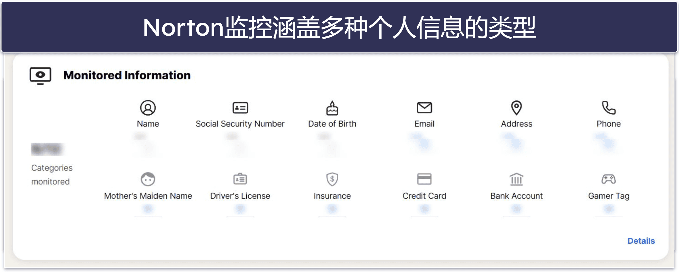Select the Mother's Maiden Name face icon

click(x=148, y=179)
